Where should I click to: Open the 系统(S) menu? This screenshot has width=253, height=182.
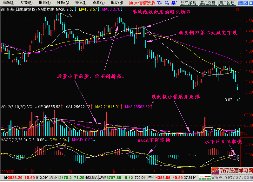9,3
